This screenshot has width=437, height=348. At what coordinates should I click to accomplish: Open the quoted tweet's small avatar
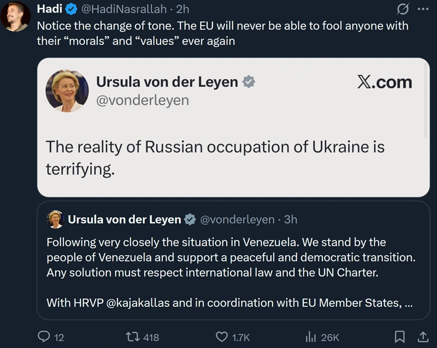[55, 219]
